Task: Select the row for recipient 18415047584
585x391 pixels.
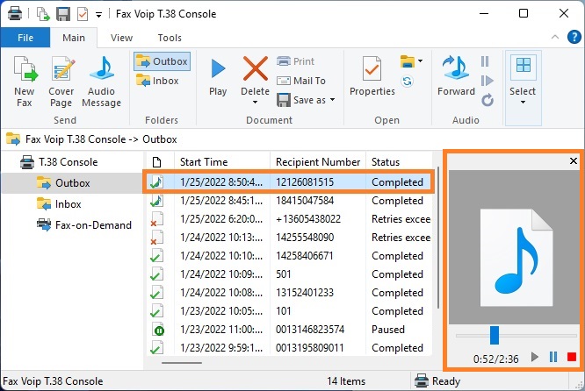Action: 288,201
